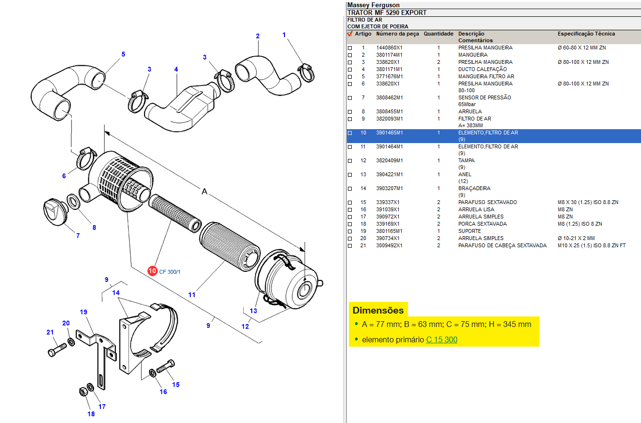This screenshot has height=423, width=641.
Task: Select callout number 11 in the diagram
Action: click(192, 294)
